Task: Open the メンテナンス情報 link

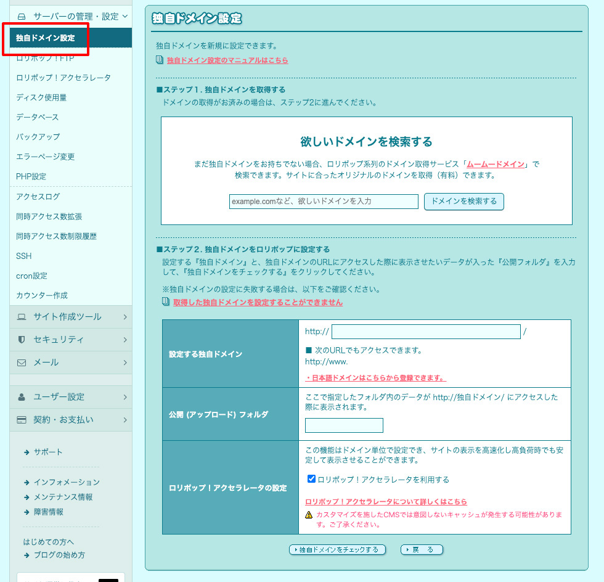Action: 63,497
